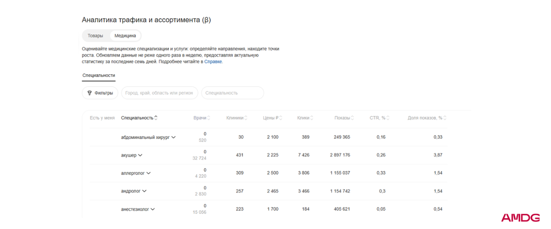Select the Медицина tab
This screenshot has width=551, height=229.
pyautogui.click(x=125, y=36)
